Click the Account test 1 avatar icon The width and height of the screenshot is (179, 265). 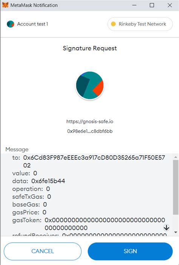[11, 24]
